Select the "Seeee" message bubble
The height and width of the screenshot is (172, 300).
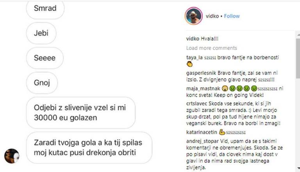pos(45,58)
